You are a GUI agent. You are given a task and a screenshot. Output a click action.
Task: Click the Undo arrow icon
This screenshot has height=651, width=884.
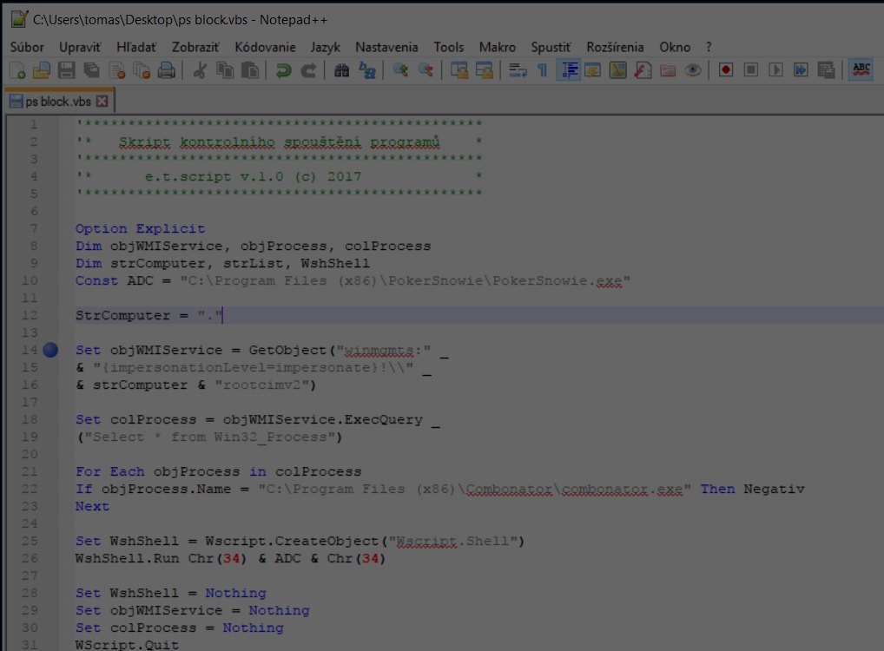point(283,70)
